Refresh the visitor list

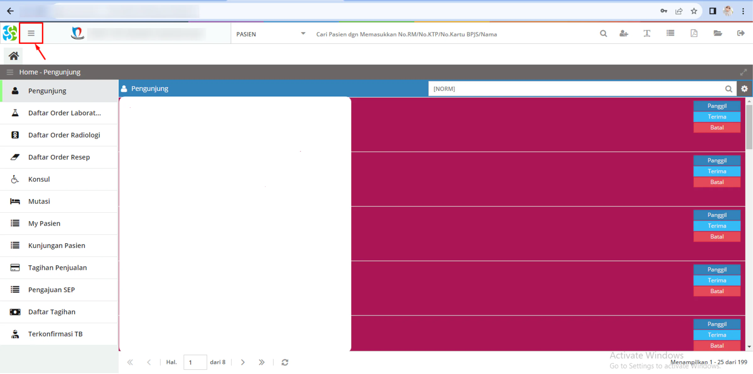point(285,362)
